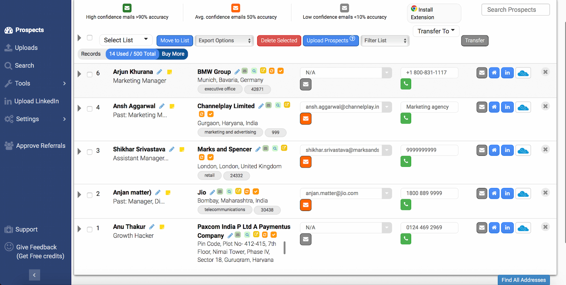Viewport: 566px width, 285px height.
Task: Click the yellow note icon next to Anu Thakur
Action: pyautogui.click(x=162, y=226)
